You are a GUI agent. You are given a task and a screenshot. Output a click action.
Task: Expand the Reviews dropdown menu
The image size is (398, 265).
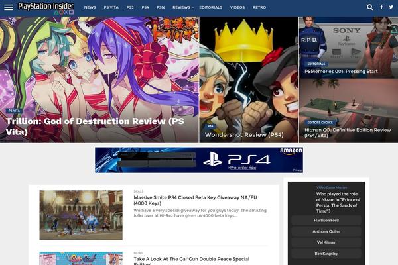[x=183, y=7]
